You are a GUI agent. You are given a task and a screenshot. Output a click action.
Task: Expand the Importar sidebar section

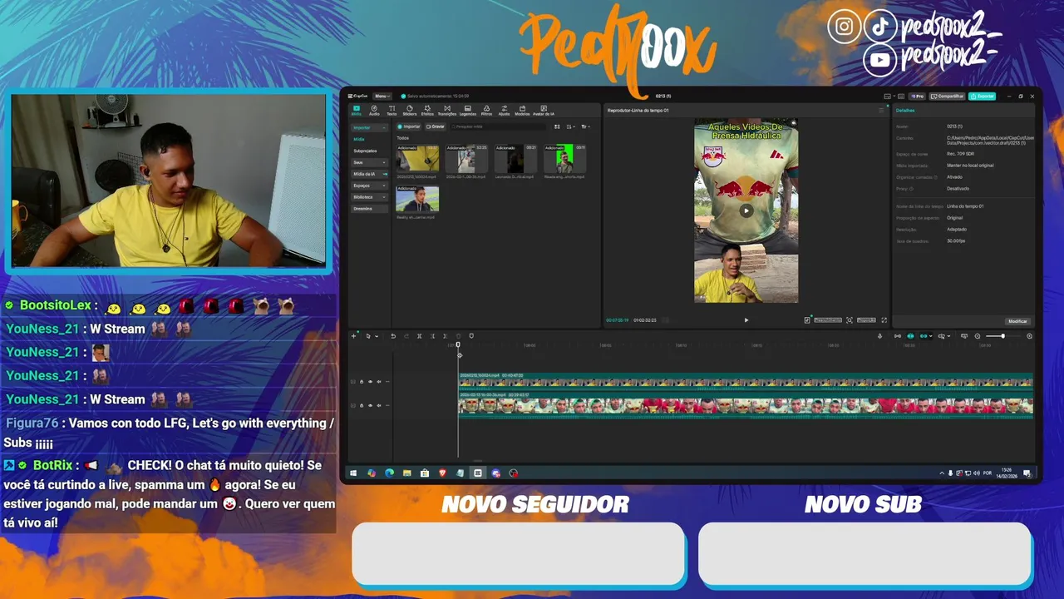pos(369,127)
